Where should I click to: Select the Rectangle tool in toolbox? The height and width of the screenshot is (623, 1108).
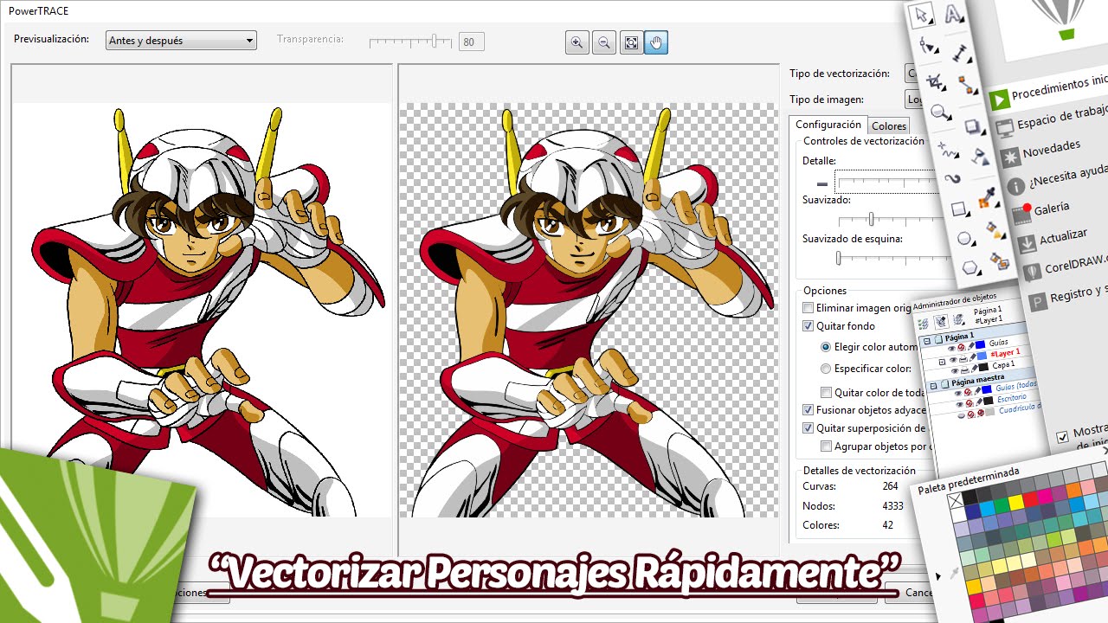pyautogui.click(x=958, y=209)
